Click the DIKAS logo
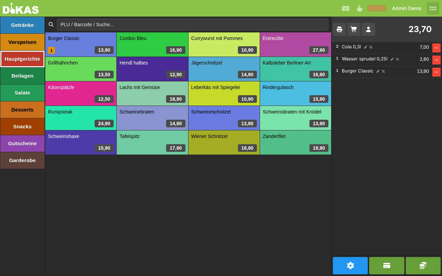Viewport: 442px width, 276px height. coord(21,9)
